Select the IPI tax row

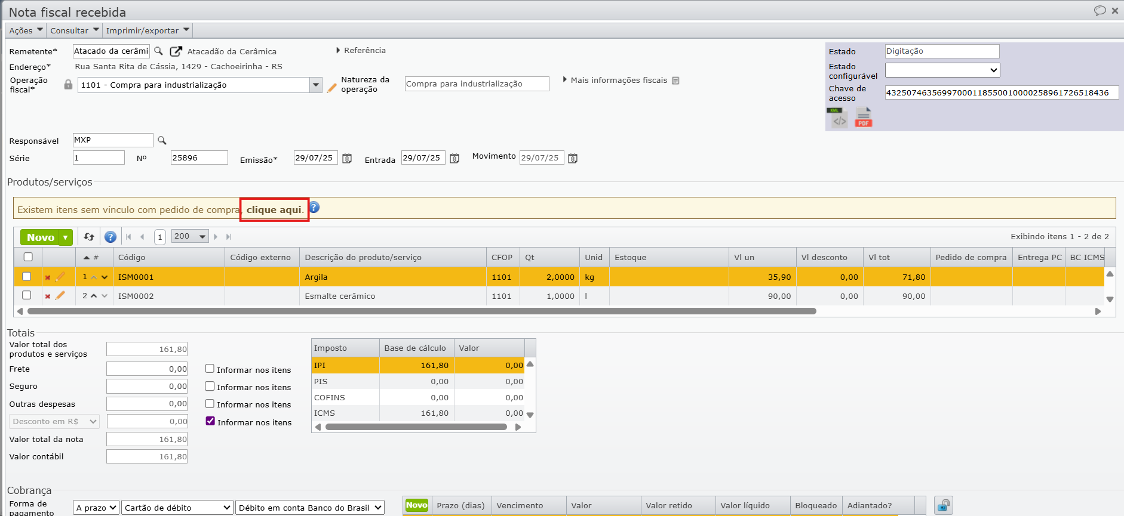point(417,365)
